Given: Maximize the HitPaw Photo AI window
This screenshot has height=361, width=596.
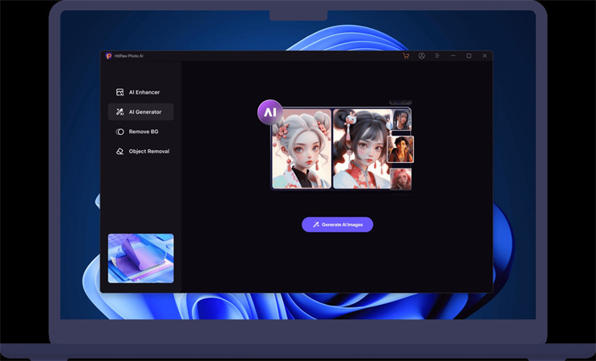Looking at the screenshot, I should (468, 56).
